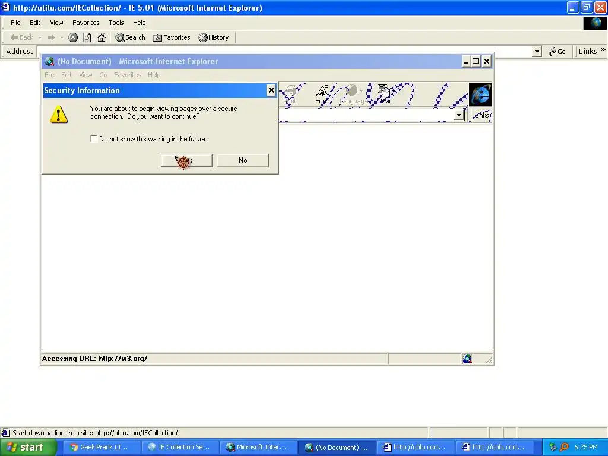The width and height of the screenshot is (608, 456).
Task: Click the Go button next to address bar
Action: click(x=557, y=51)
